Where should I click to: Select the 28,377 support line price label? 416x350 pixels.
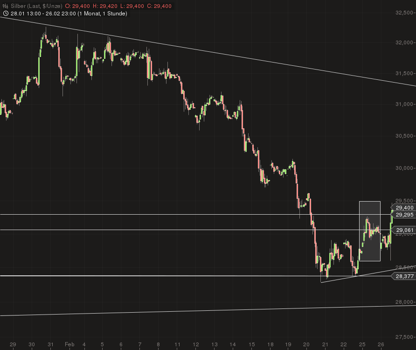pyautogui.click(x=404, y=276)
